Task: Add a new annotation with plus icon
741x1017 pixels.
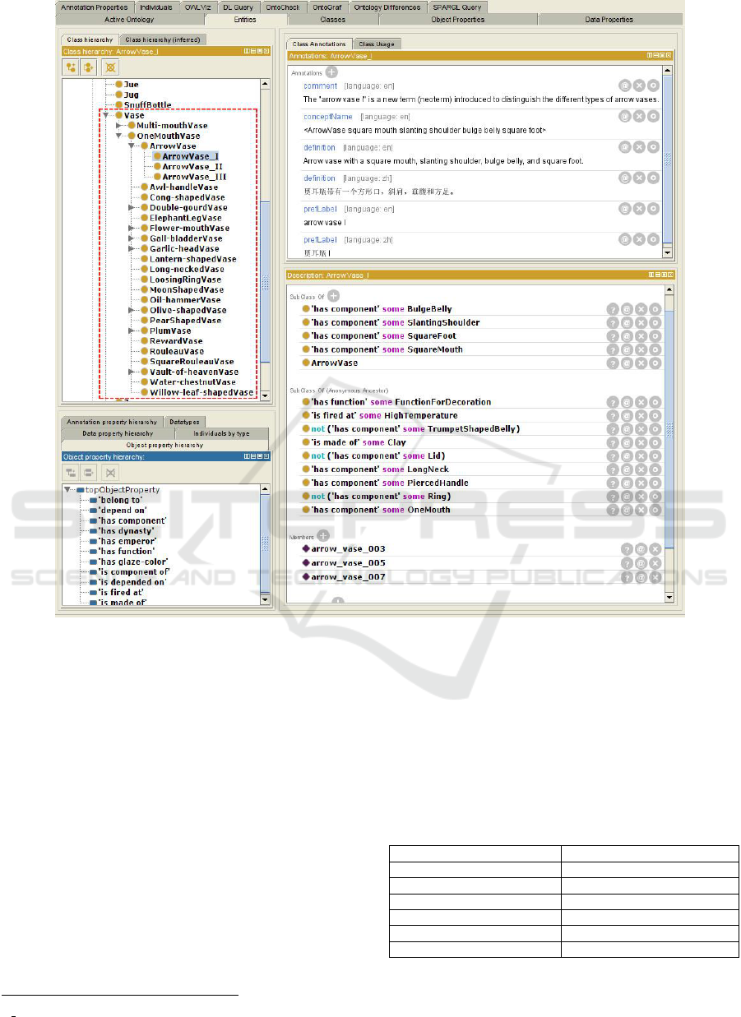Action: [331, 72]
